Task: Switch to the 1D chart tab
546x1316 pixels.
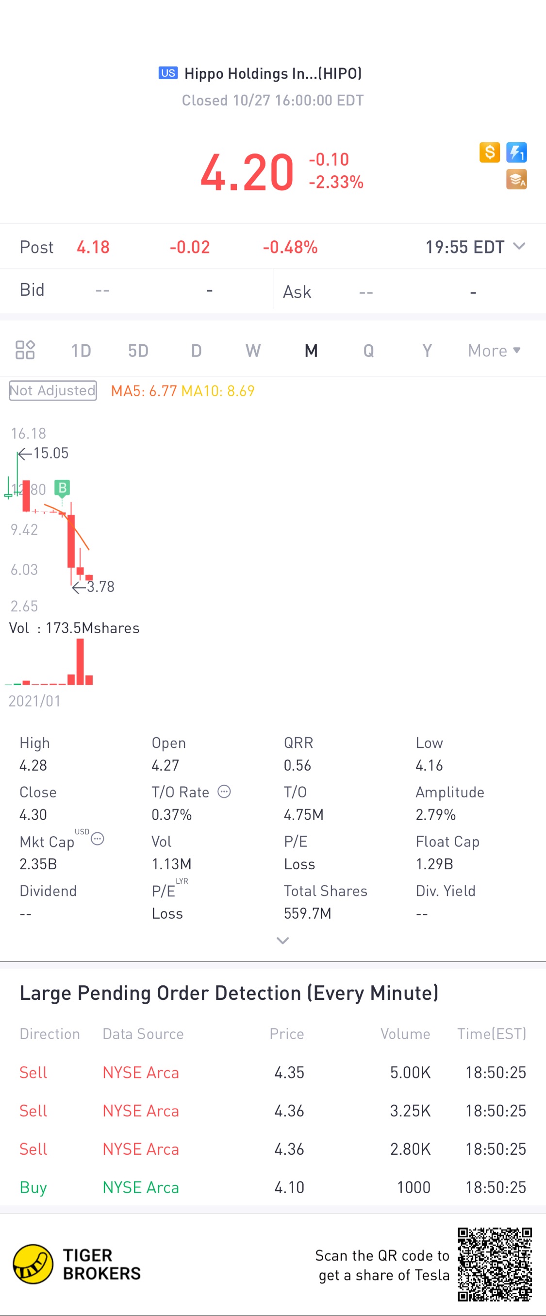Action: [81, 351]
